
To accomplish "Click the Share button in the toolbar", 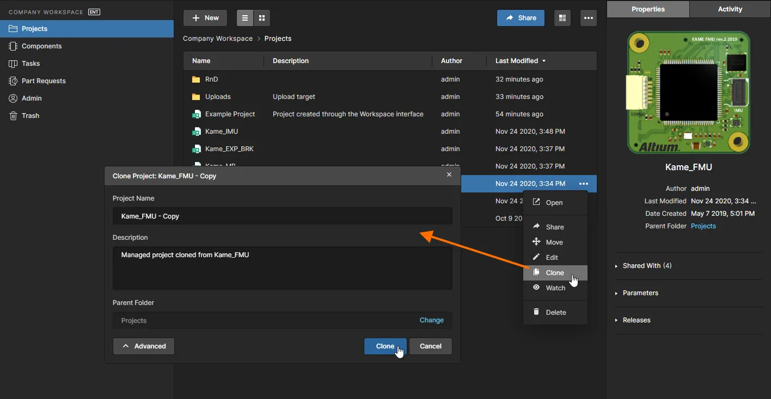I will [521, 18].
